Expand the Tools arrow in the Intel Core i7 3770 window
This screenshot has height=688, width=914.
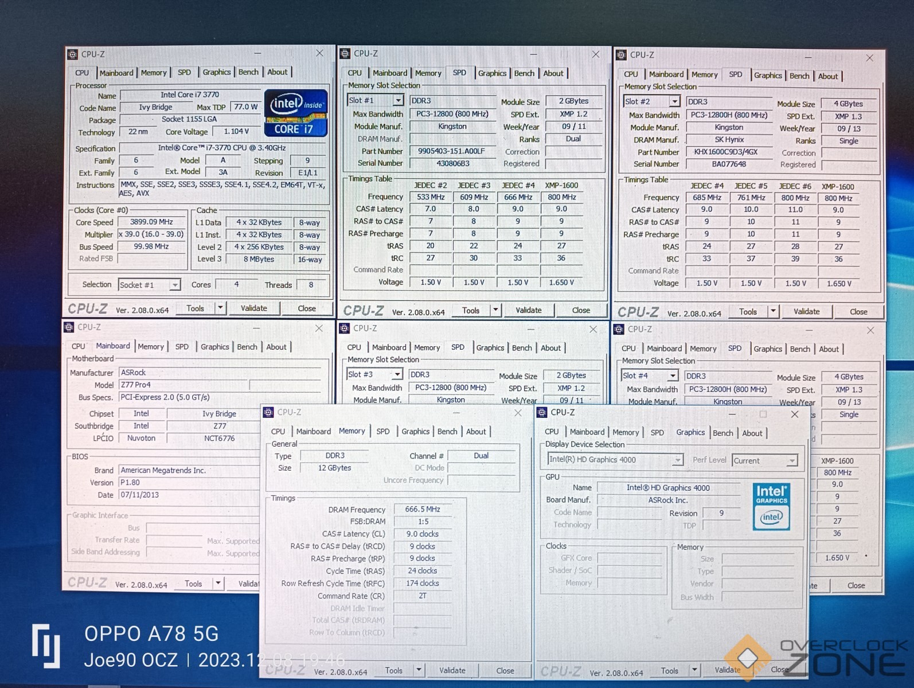click(x=220, y=308)
